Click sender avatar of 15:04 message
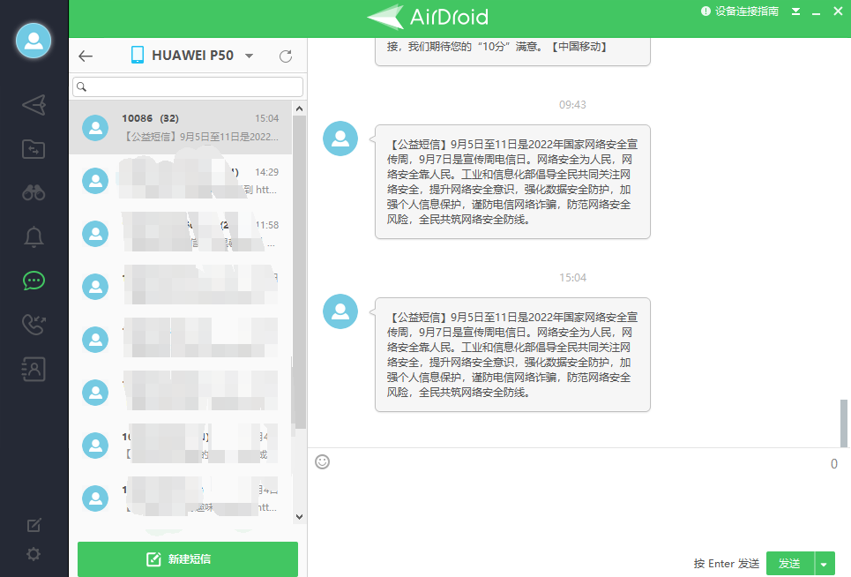Viewport: 851px width, 577px height. pos(340,311)
